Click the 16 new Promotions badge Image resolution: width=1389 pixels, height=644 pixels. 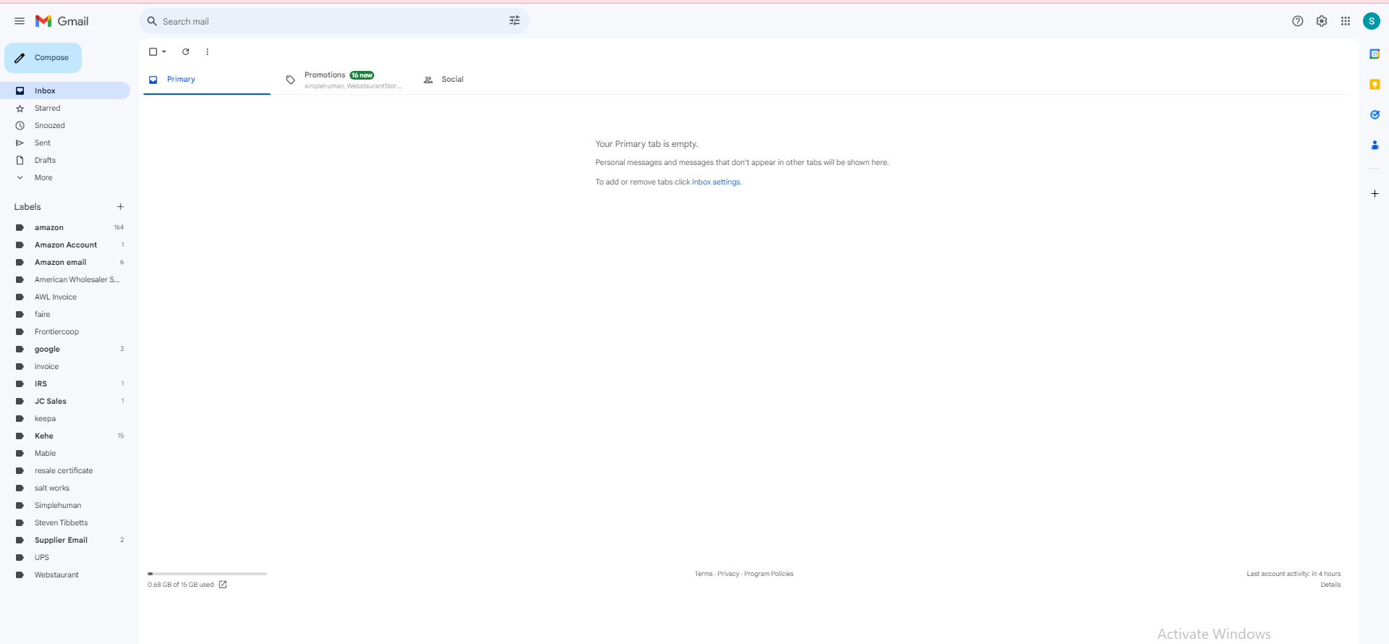pos(362,75)
